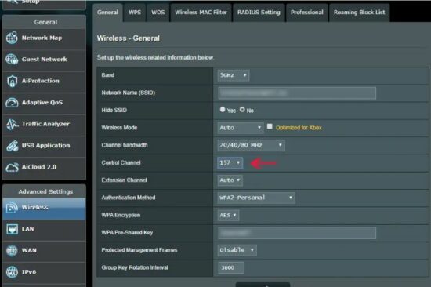Open AiProtection menu label

pyautogui.click(x=41, y=81)
